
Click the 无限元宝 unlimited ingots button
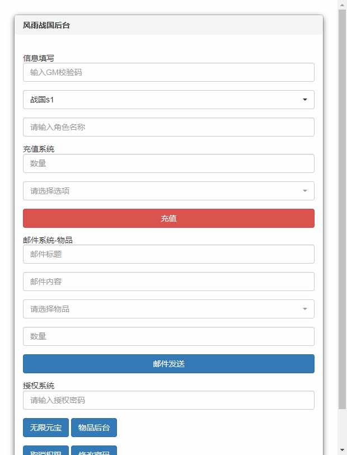point(45,428)
